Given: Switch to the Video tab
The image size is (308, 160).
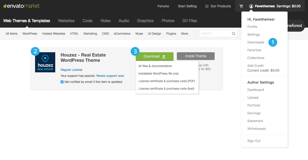Looking at the screenshot, I should pyautogui.click(x=105, y=21).
